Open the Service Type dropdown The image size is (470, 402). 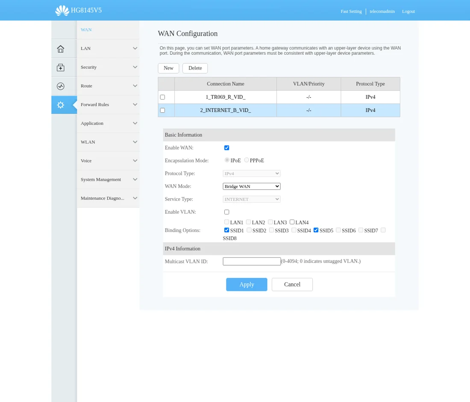point(252,199)
